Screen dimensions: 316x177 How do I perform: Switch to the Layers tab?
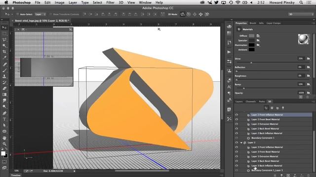tap(239, 102)
